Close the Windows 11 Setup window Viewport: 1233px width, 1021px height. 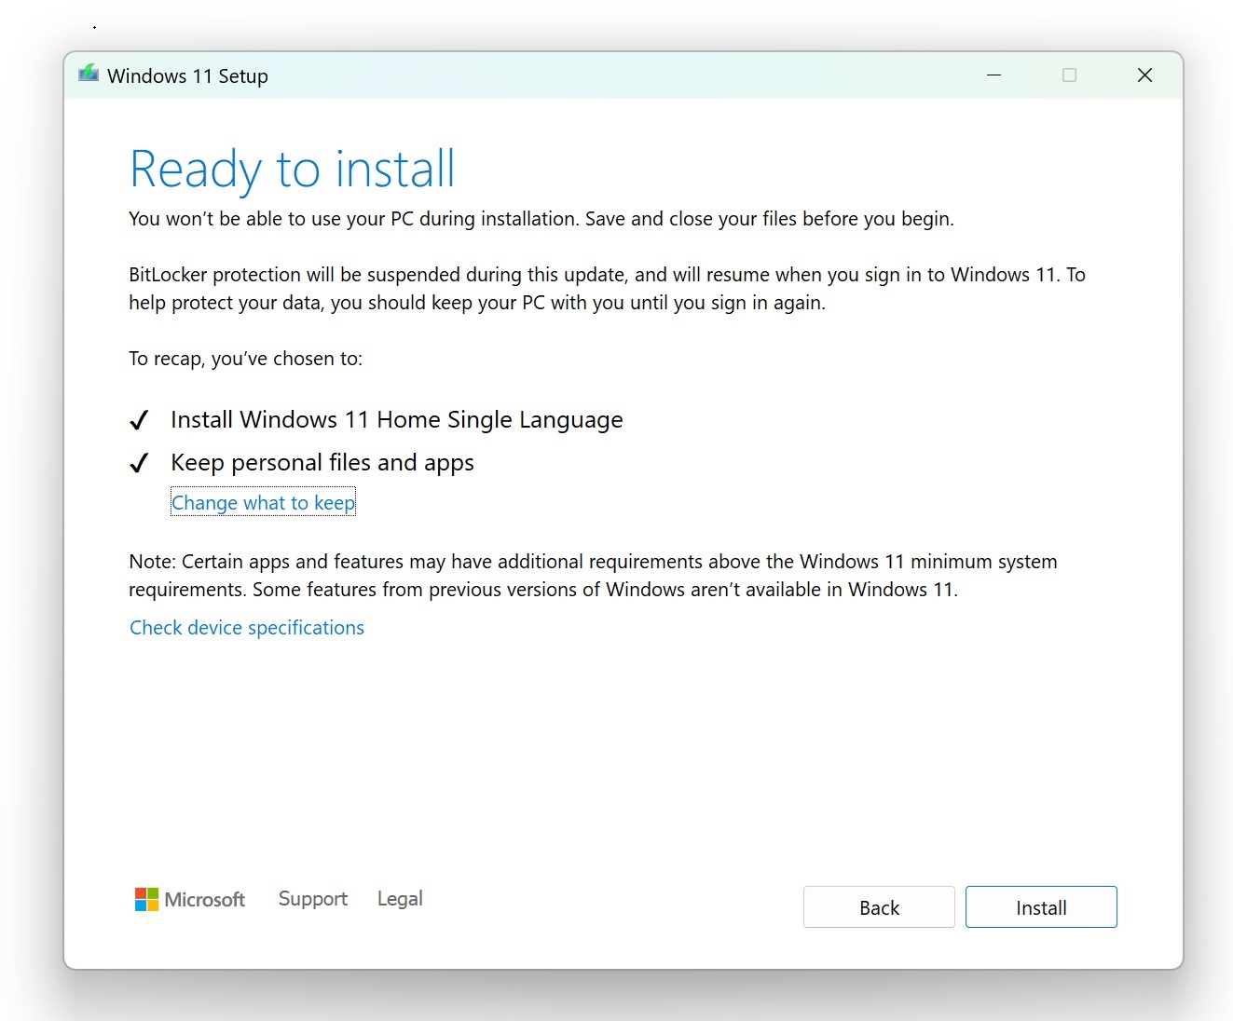(1144, 75)
